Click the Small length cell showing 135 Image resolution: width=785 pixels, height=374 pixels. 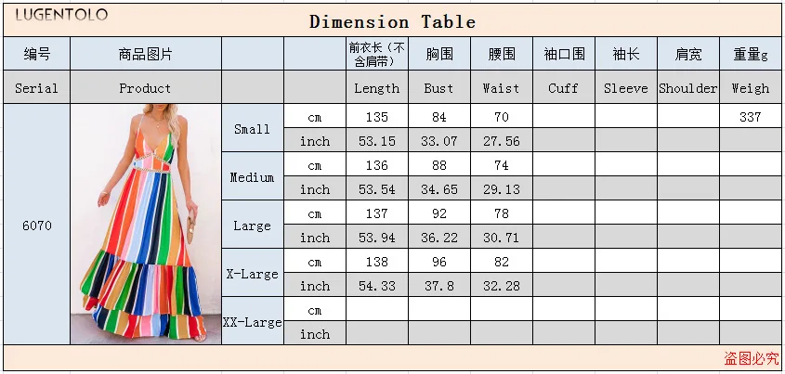[376, 117]
